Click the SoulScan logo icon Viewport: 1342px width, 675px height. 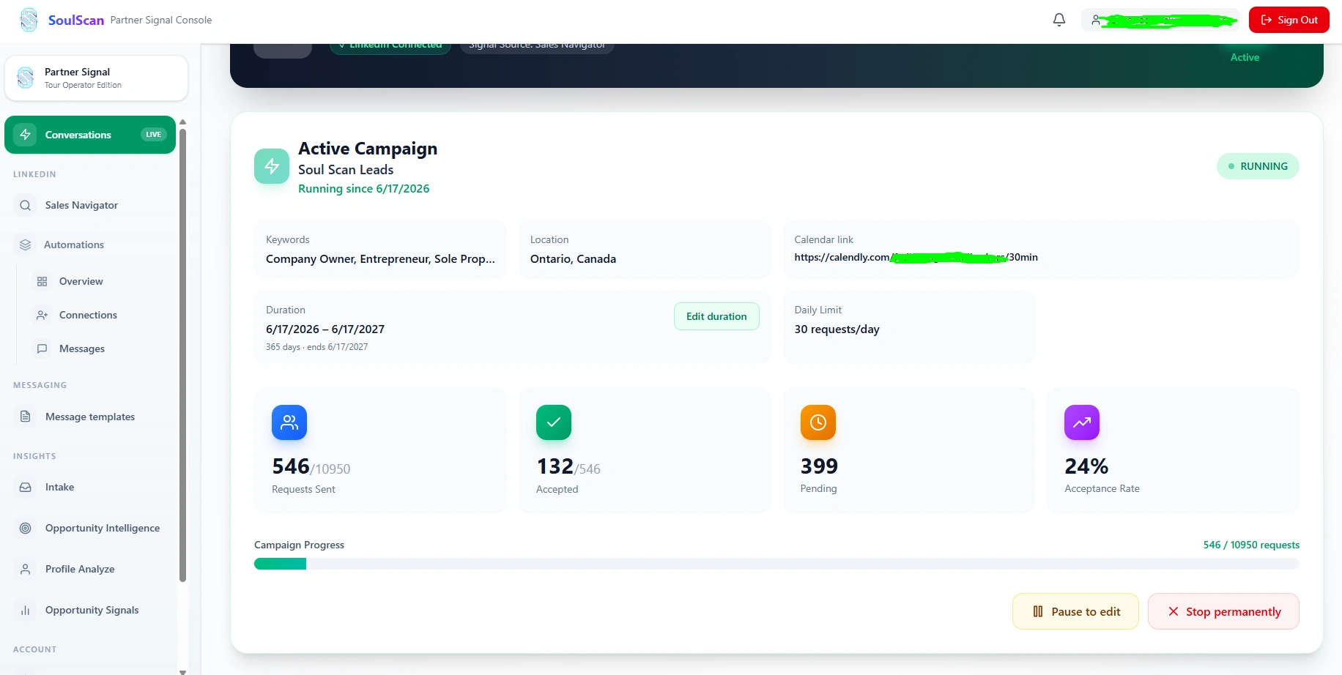(29, 20)
